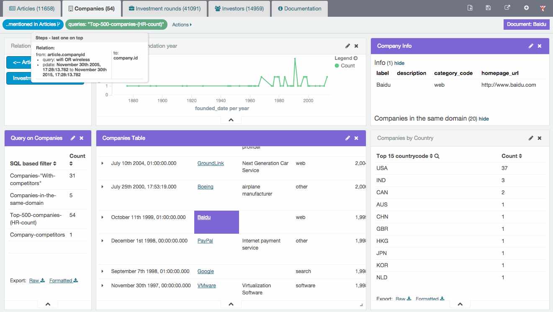Image resolution: width=553 pixels, height=312 pixels.
Task: Expand the Baidu table row
Action: [103, 217]
